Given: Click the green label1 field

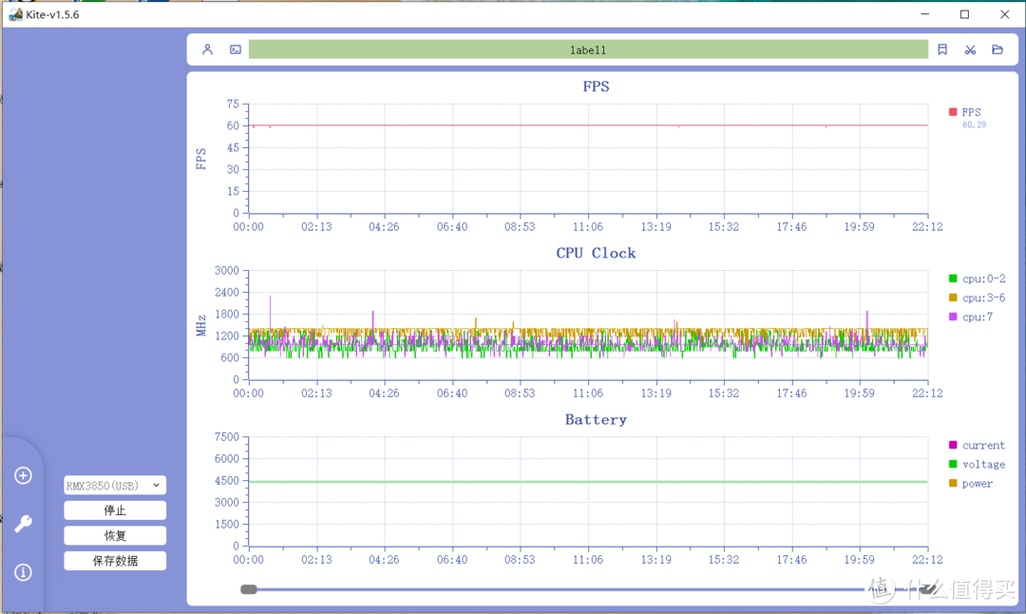Looking at the screenshot, I should click(588, 49).
